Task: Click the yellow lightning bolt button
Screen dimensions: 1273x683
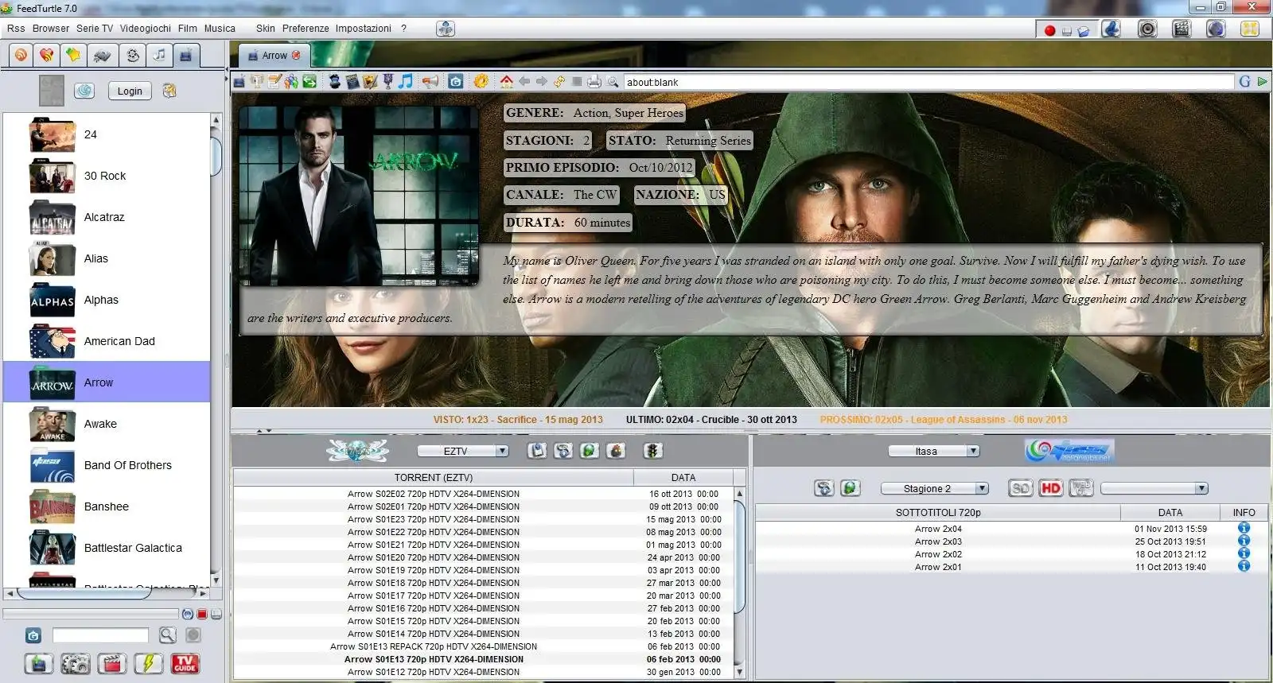Action: click(149, 663)
